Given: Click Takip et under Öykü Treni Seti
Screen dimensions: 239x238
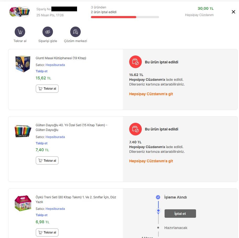Looking at the screenshot, I should tap(41, 215).
